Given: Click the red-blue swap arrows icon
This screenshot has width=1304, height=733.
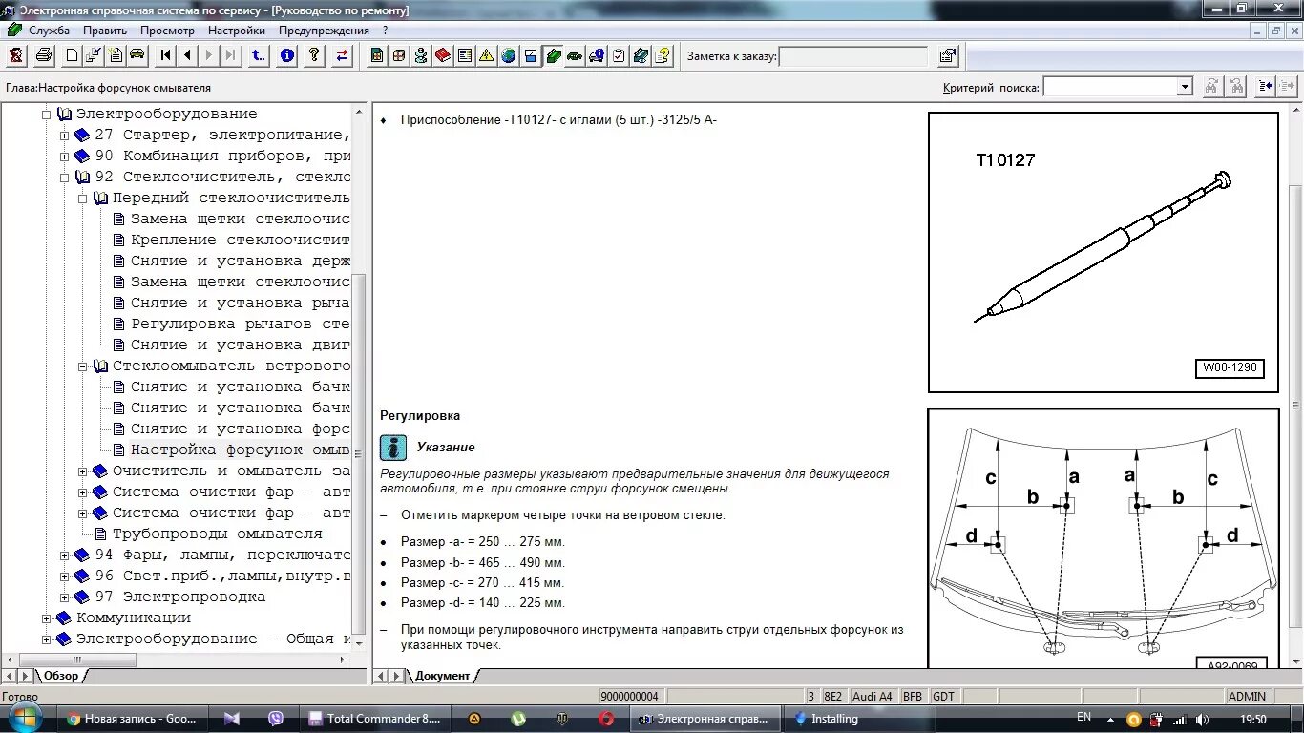Looking at the screenshot, I should (342, 55).
